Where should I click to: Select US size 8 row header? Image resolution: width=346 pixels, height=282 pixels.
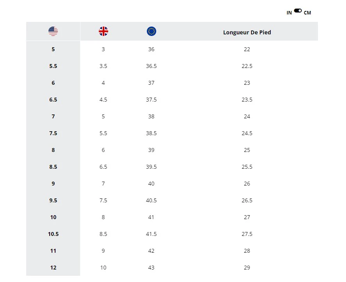click(53, 150)
